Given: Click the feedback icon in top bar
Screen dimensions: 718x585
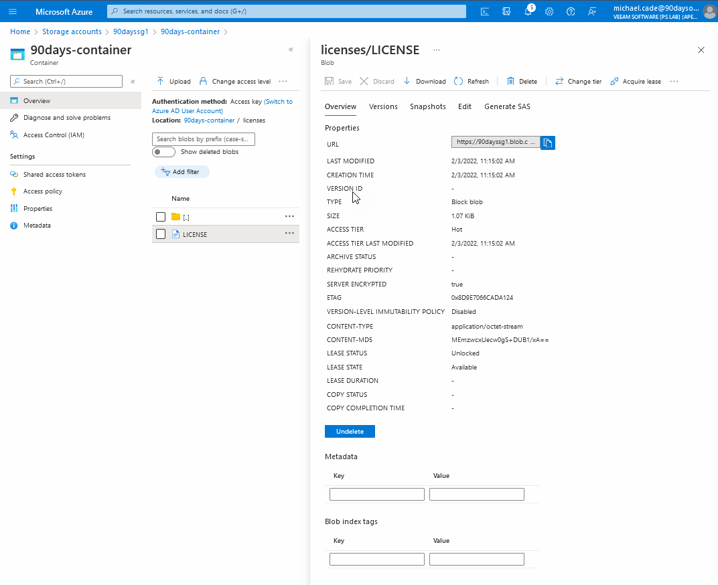Looking at the screenshot, I should (x=592, y=11).
